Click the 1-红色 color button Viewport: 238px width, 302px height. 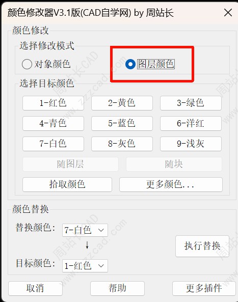[x=53, y=103]
